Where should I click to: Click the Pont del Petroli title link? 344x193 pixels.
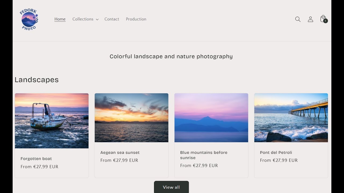[276, 153]
